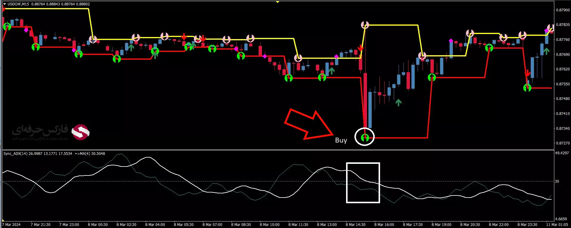Click the 0.87900 price scale label
Screen dimensions: 571x228
pos(563,10)
